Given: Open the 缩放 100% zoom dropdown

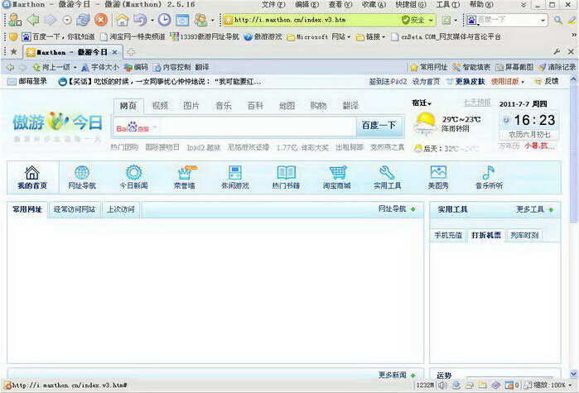Looking at the screenshot, I should (552, 386).
